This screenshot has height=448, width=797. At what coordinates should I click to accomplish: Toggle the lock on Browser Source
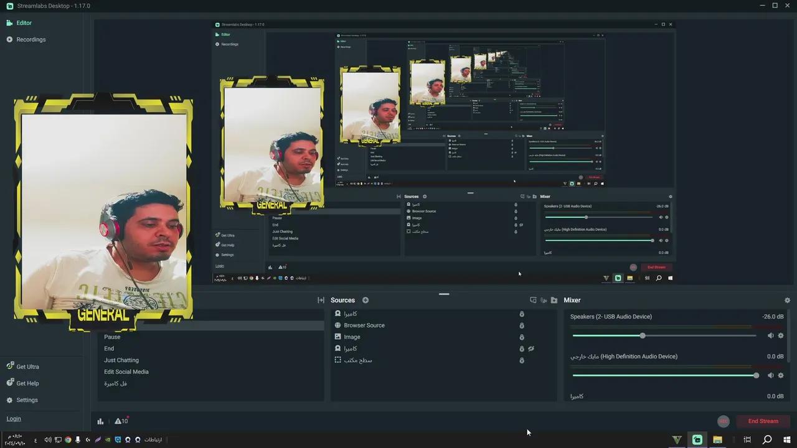[x=522, y=325]
